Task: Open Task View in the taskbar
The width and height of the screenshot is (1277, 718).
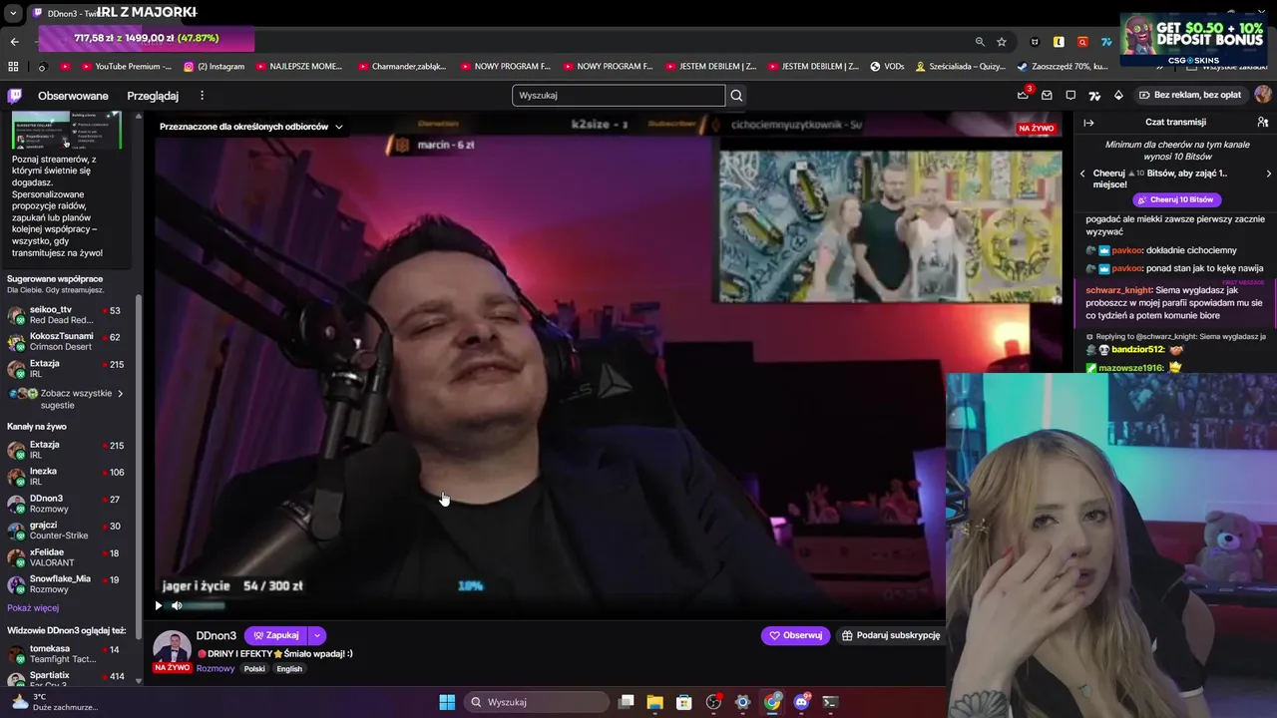Action: tap(627, 702)
